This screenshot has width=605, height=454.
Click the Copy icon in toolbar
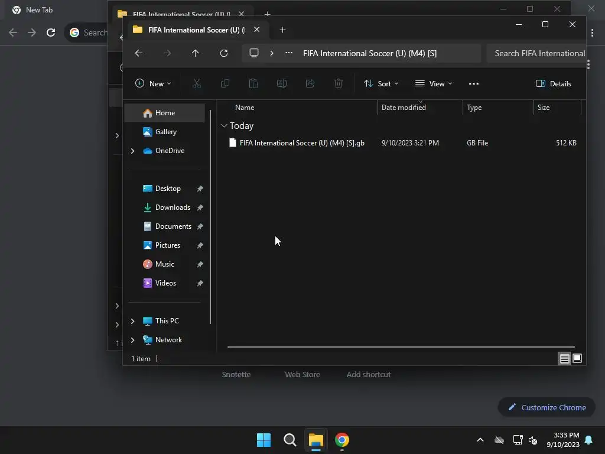pyautogui.click(x=225, y=83)
